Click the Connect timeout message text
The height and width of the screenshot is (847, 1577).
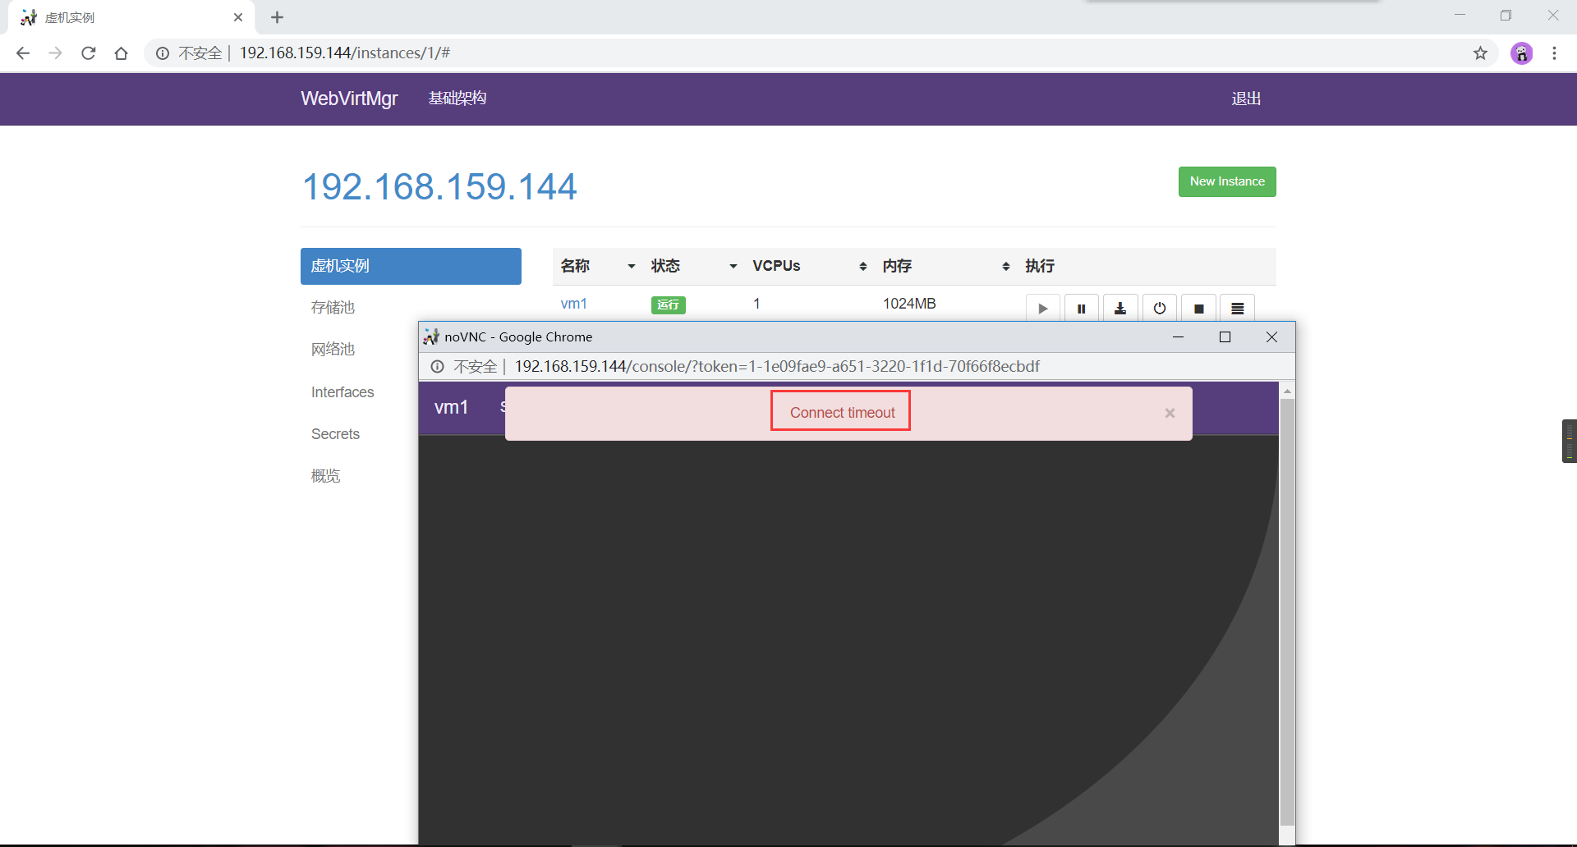click(842, 413)
